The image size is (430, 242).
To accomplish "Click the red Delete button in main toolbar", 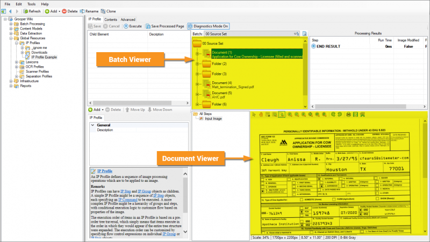I will (70, 11).
